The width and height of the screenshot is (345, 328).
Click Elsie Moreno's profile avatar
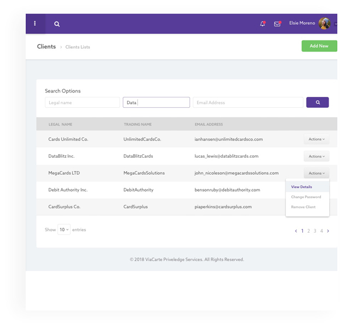[325, 24]
